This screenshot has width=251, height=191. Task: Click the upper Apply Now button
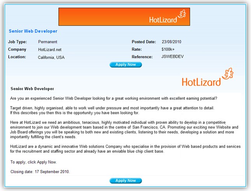[126, 64]
